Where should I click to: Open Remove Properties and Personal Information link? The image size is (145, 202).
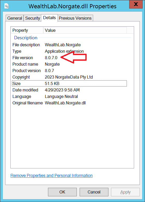tap(51, 175)
